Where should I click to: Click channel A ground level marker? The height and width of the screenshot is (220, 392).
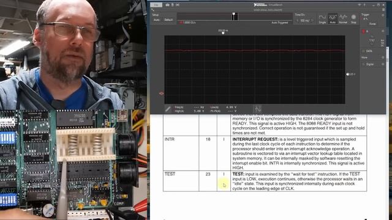[x=162, y=94]
